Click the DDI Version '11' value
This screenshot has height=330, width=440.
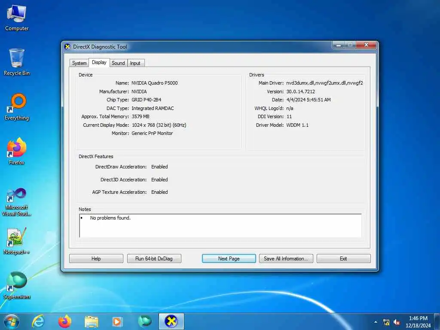click(289, 116)
